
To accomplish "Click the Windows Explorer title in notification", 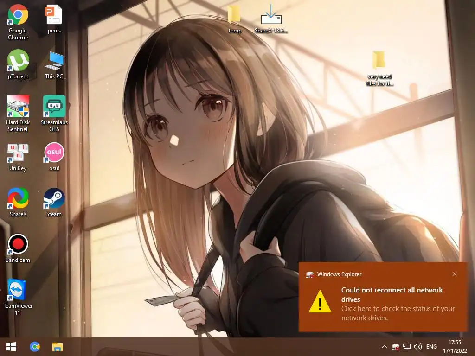I will 339,274.
